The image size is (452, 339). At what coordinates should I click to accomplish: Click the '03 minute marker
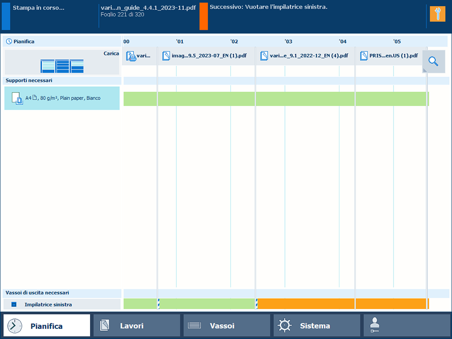[288, 42]
